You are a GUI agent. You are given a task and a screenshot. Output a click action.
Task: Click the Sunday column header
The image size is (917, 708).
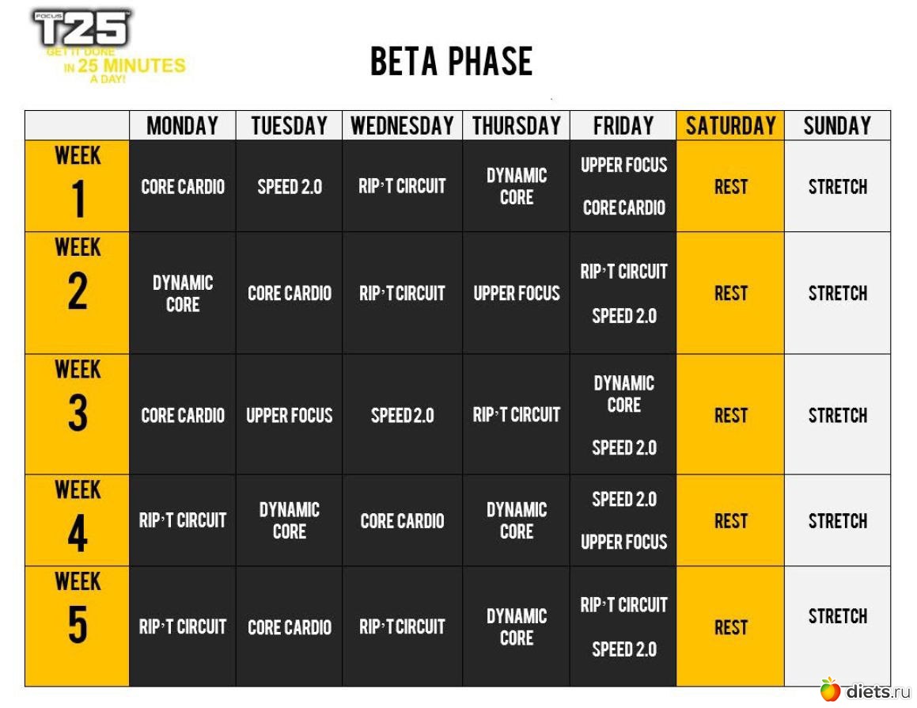(x=837, y=126)
